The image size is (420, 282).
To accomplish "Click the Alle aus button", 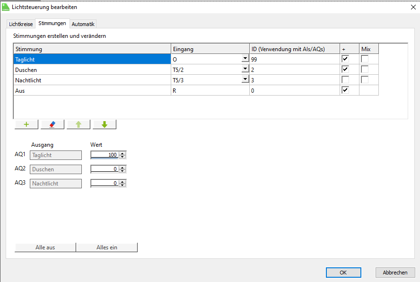I will point(45,247).
